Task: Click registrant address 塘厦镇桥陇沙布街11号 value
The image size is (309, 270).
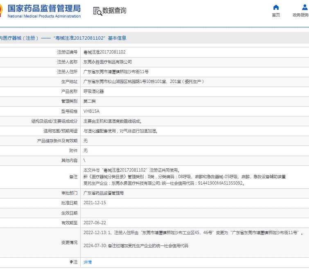Action: click(116, 72)
